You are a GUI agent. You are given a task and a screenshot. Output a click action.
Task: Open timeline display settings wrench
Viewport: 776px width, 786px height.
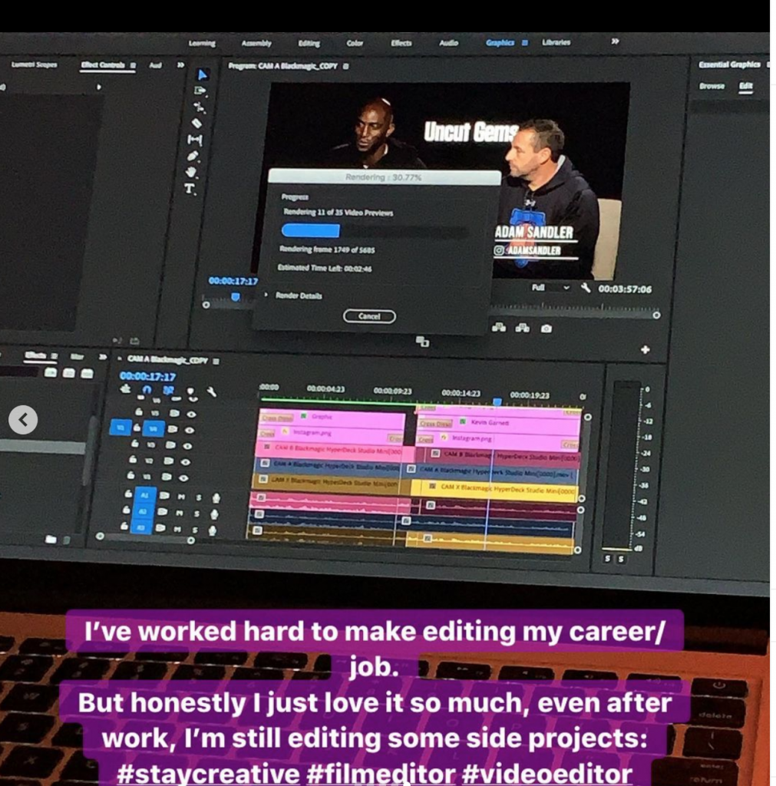[x=212, y=392]
